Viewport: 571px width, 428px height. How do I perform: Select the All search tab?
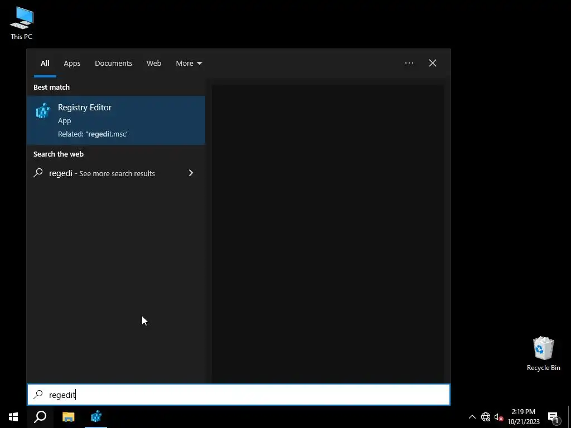pos(45,64)
